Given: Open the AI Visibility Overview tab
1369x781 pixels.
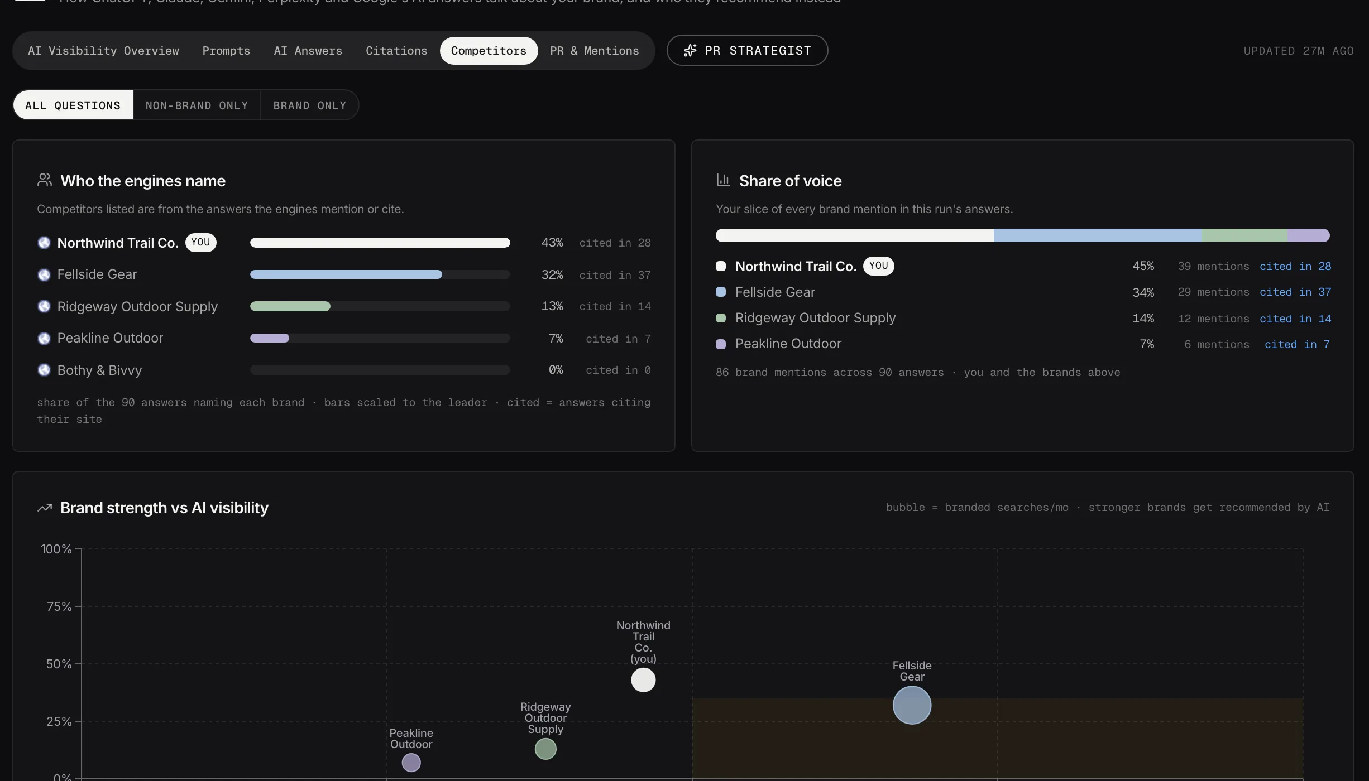Looking at the screenshot, I should tap(103, 51).
